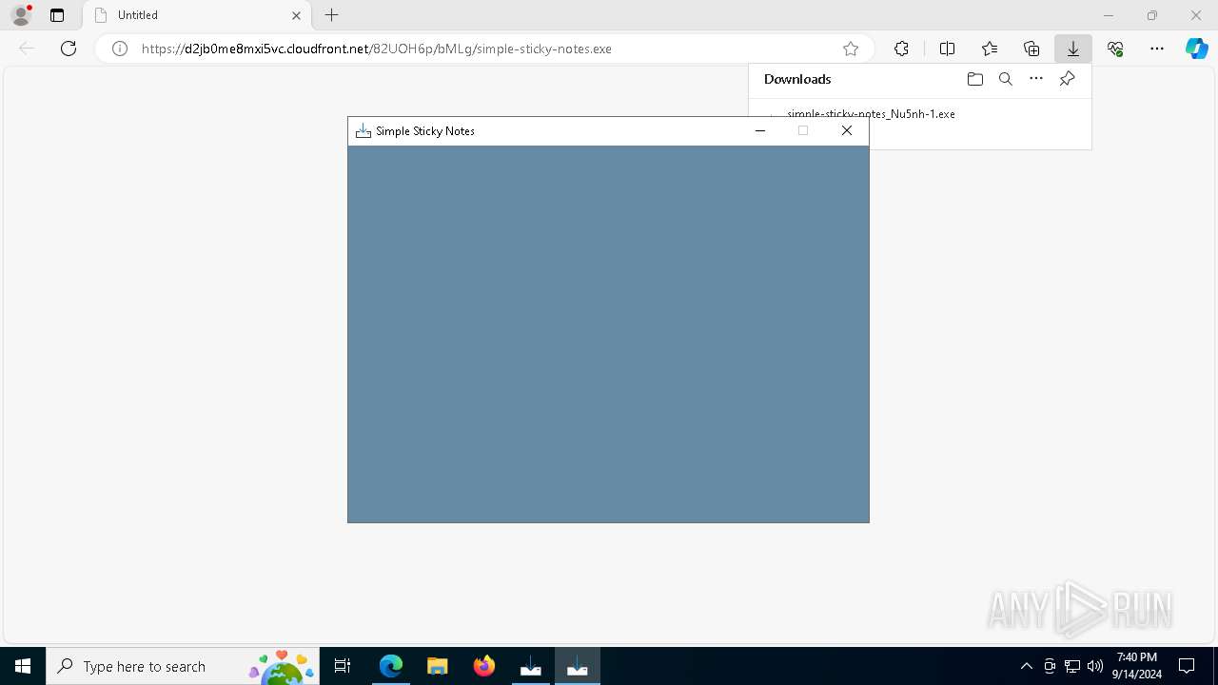The image size is (1218, 685).
Task: Restore down the Edge browser window
Action: pos(1152,15)
